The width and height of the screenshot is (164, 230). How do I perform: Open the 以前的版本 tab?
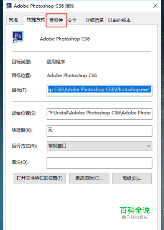(119, 20)
